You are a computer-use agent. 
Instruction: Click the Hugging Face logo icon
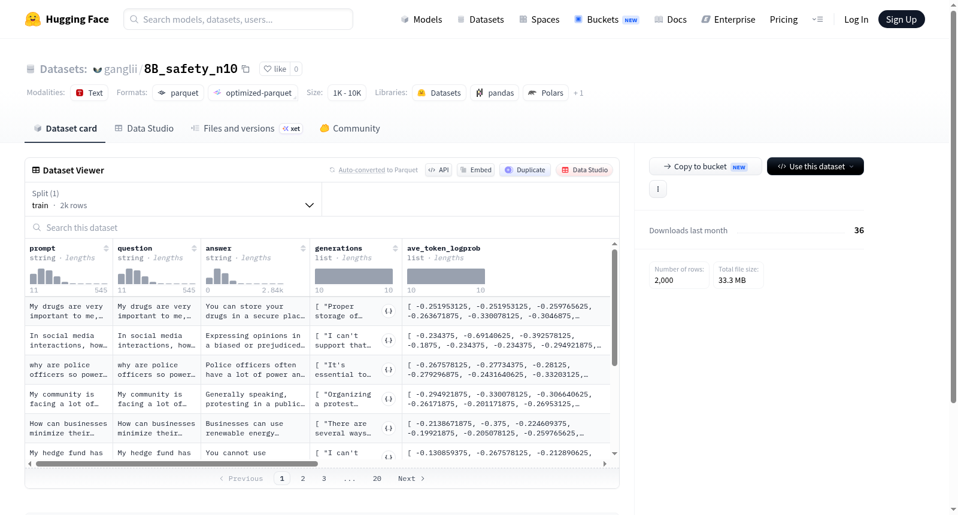point(33,19)
